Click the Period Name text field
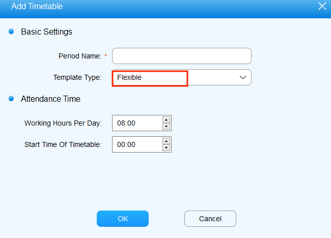The width and height of the screenshot is (331, 238). click(x=181, y=56)
